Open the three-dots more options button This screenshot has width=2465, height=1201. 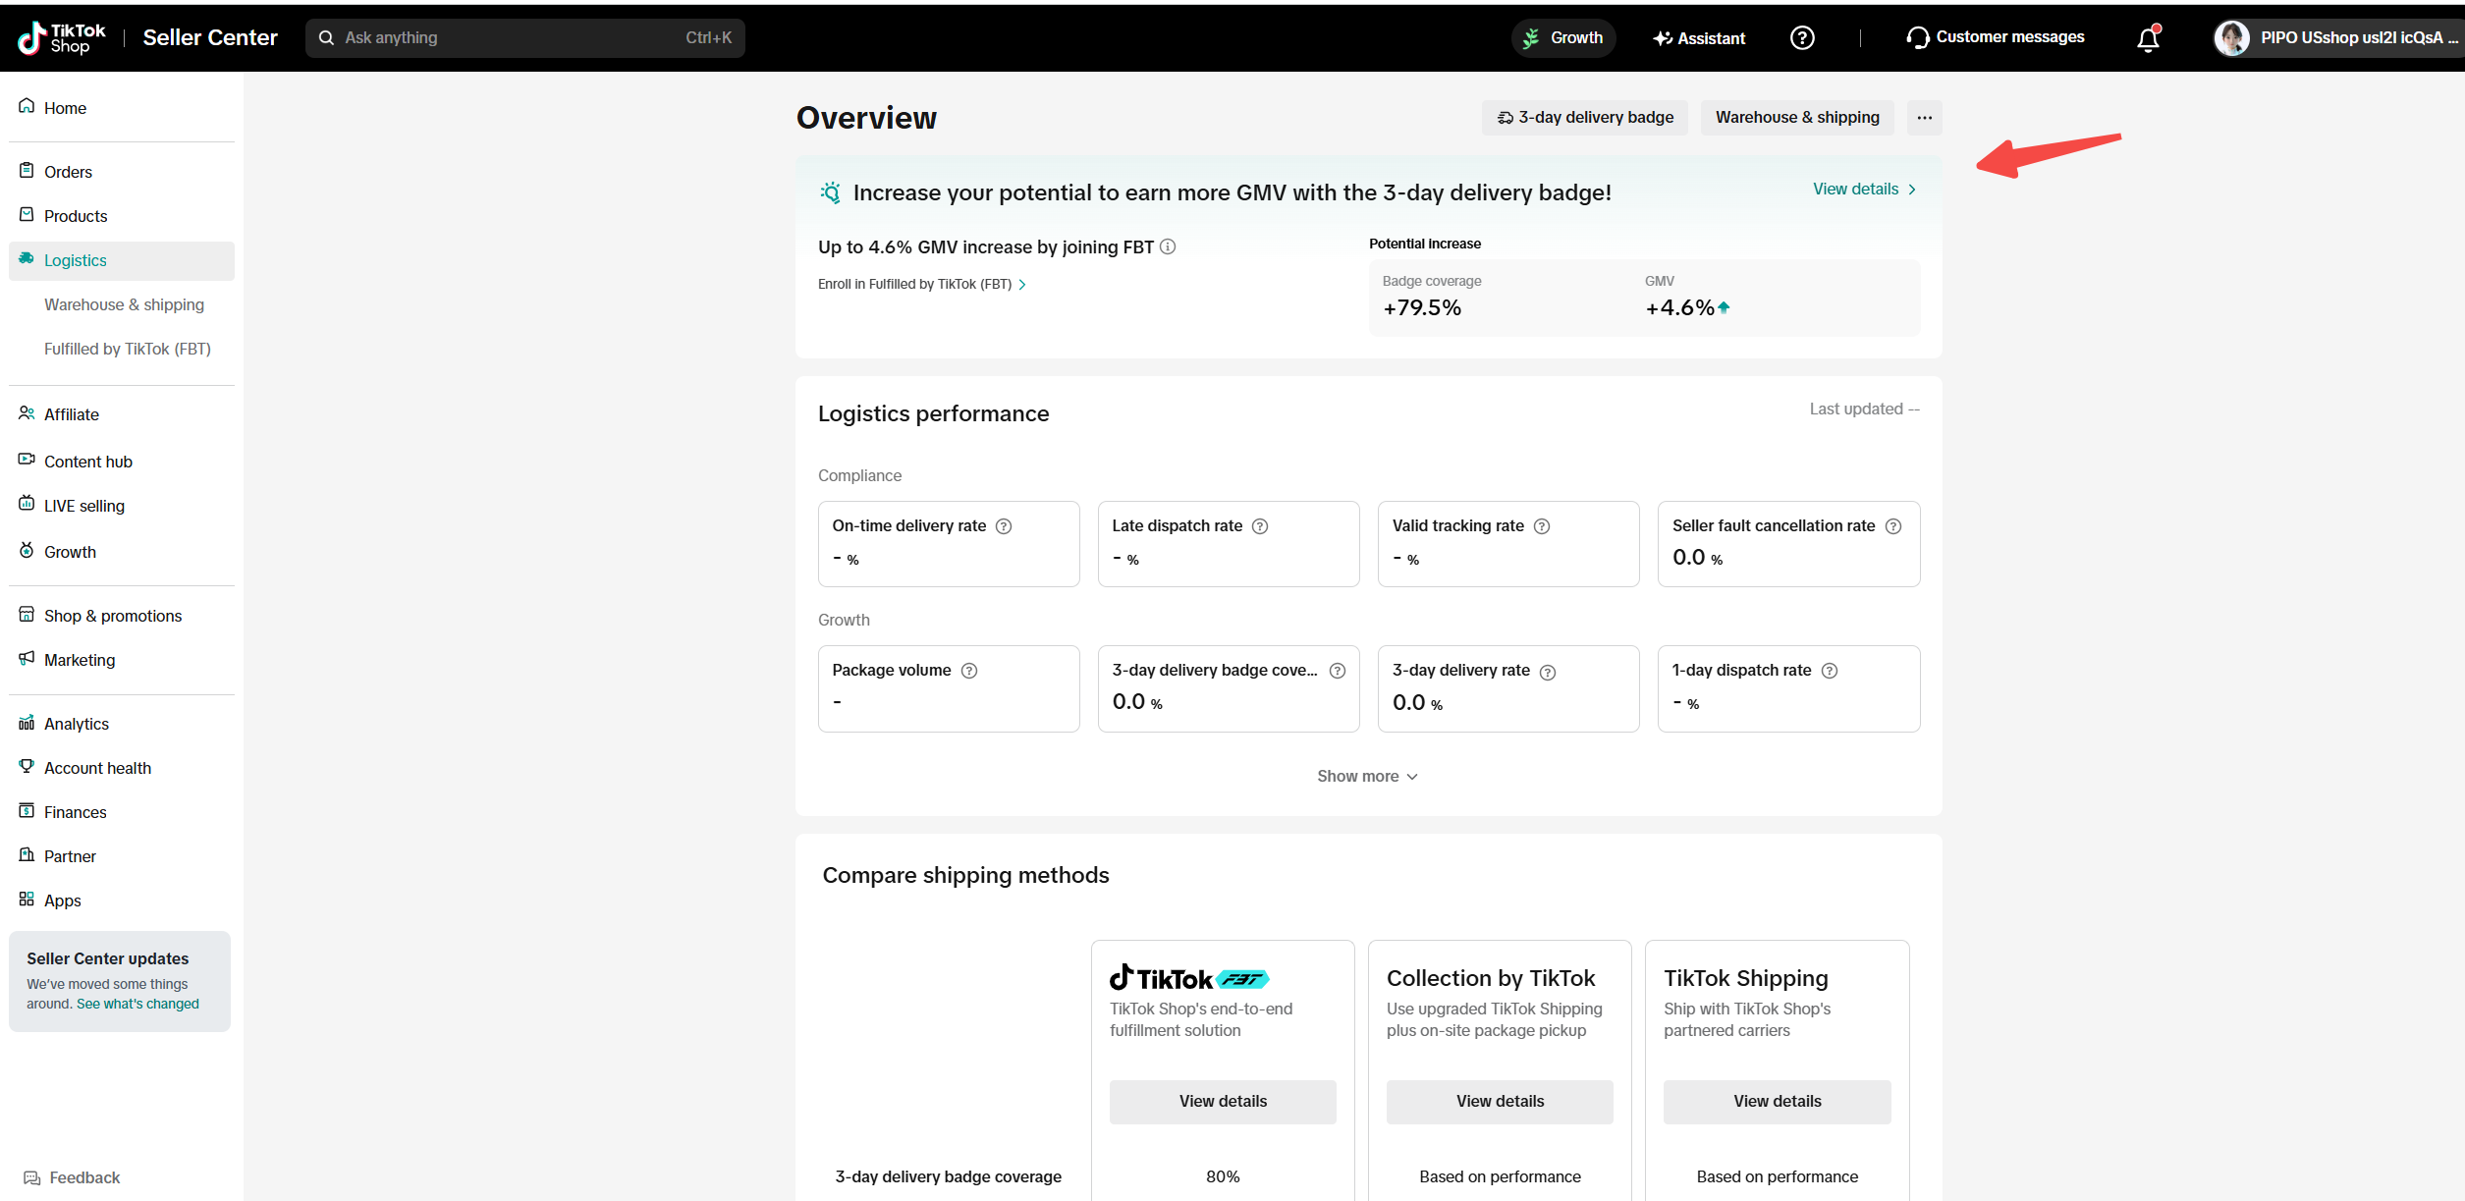(x=1924, y=118)
